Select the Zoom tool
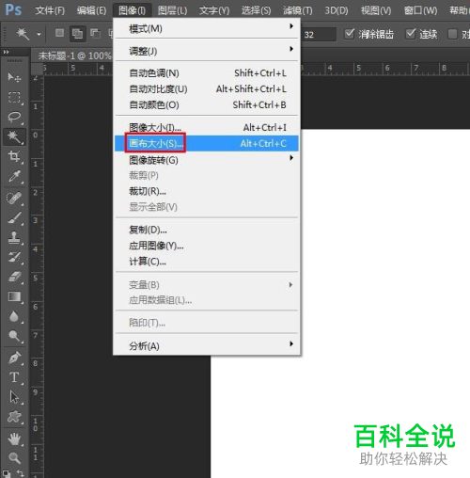Image resolution: width=470 pixels, height=478 pixels. pos(14,458)
